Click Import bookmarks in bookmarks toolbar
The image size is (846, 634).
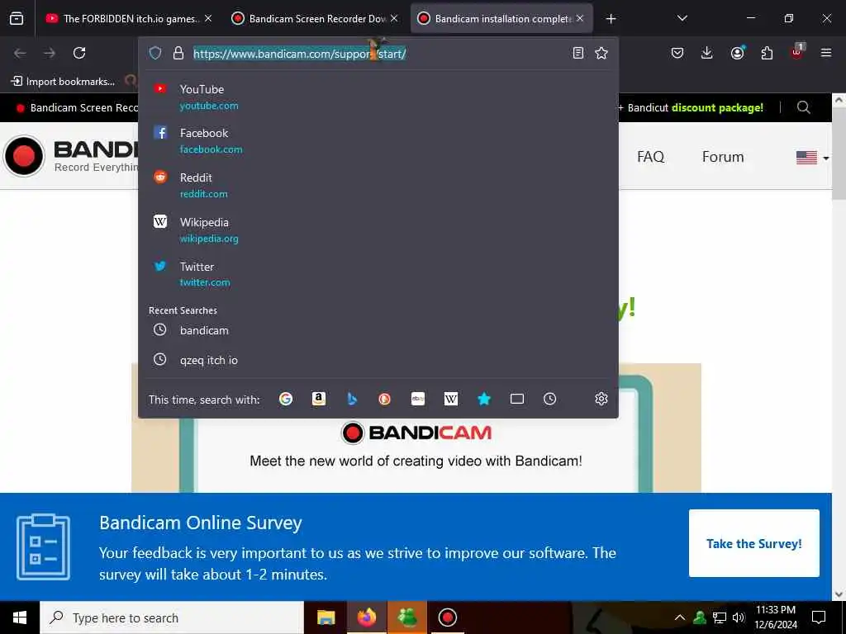pyautogui.click(x=63, y=82)
